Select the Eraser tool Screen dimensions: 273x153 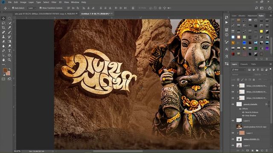coord(3,42)
